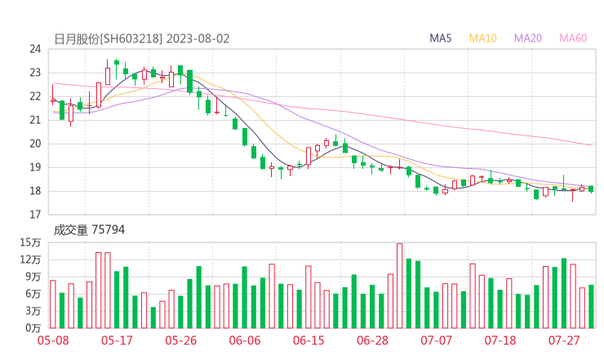Click the MA60 legend label

(573, 38)
